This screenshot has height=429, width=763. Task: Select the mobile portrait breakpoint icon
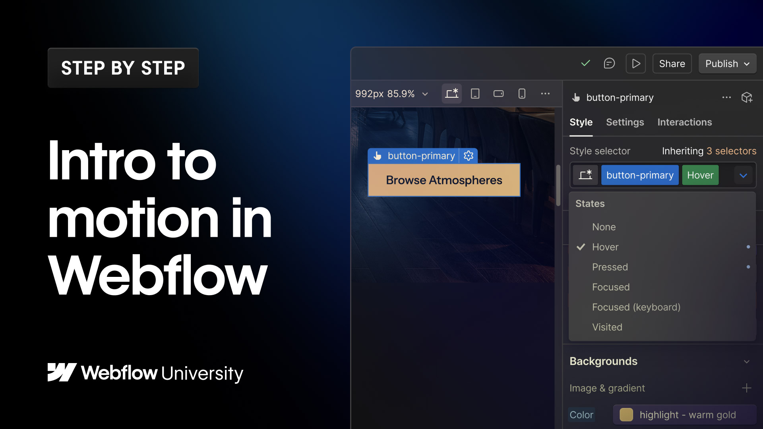(522, 93)
